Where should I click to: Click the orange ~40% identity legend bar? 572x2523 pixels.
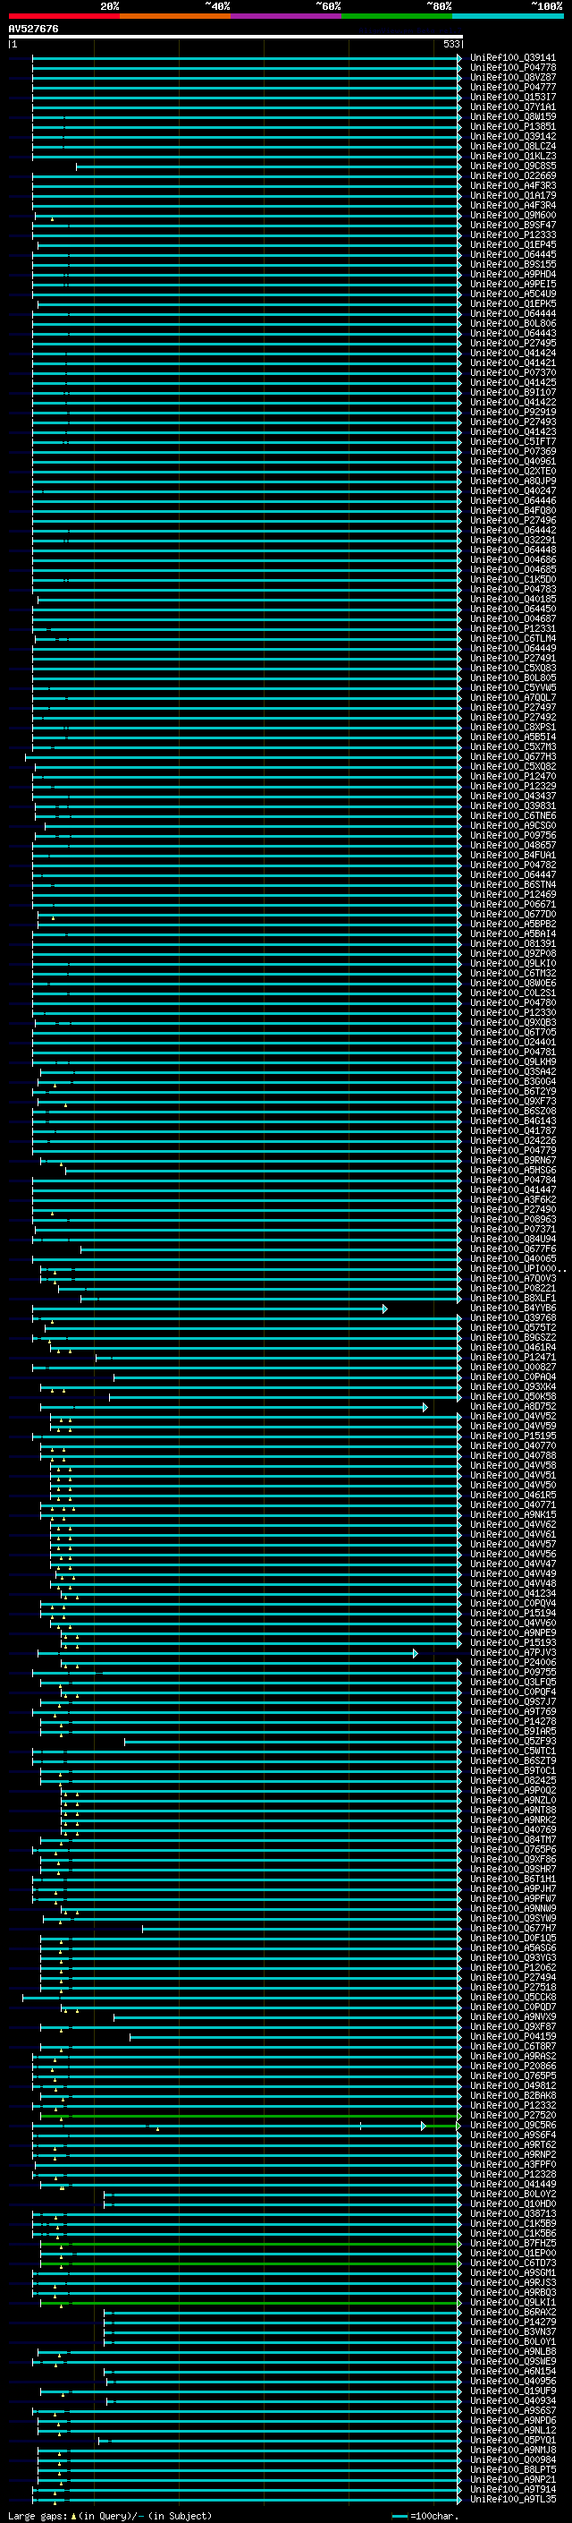pyautogui.click(x=175, y=16)
